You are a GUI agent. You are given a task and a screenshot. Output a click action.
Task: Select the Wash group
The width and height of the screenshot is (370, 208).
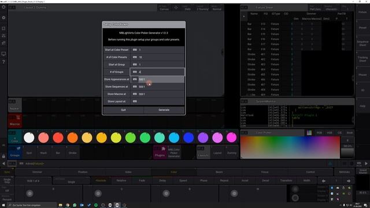(43, 153)
